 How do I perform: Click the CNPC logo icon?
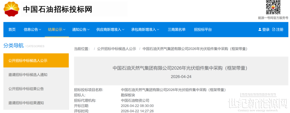click(11, 9)
